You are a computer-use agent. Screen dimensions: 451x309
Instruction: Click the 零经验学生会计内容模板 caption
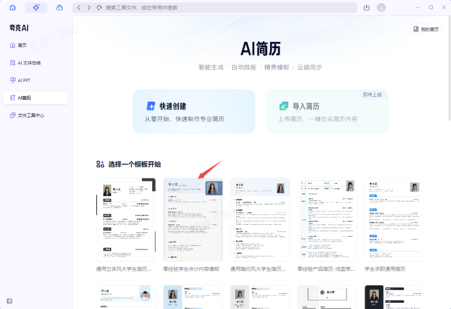coord(191,269)
